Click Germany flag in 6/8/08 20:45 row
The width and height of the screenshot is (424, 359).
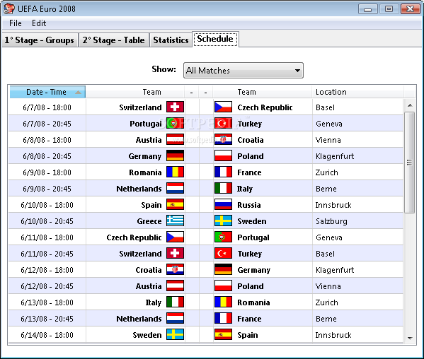pyautogui.click(x=175, y=155)
